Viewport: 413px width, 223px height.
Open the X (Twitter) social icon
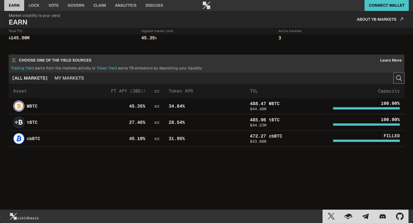coord(331,216)
